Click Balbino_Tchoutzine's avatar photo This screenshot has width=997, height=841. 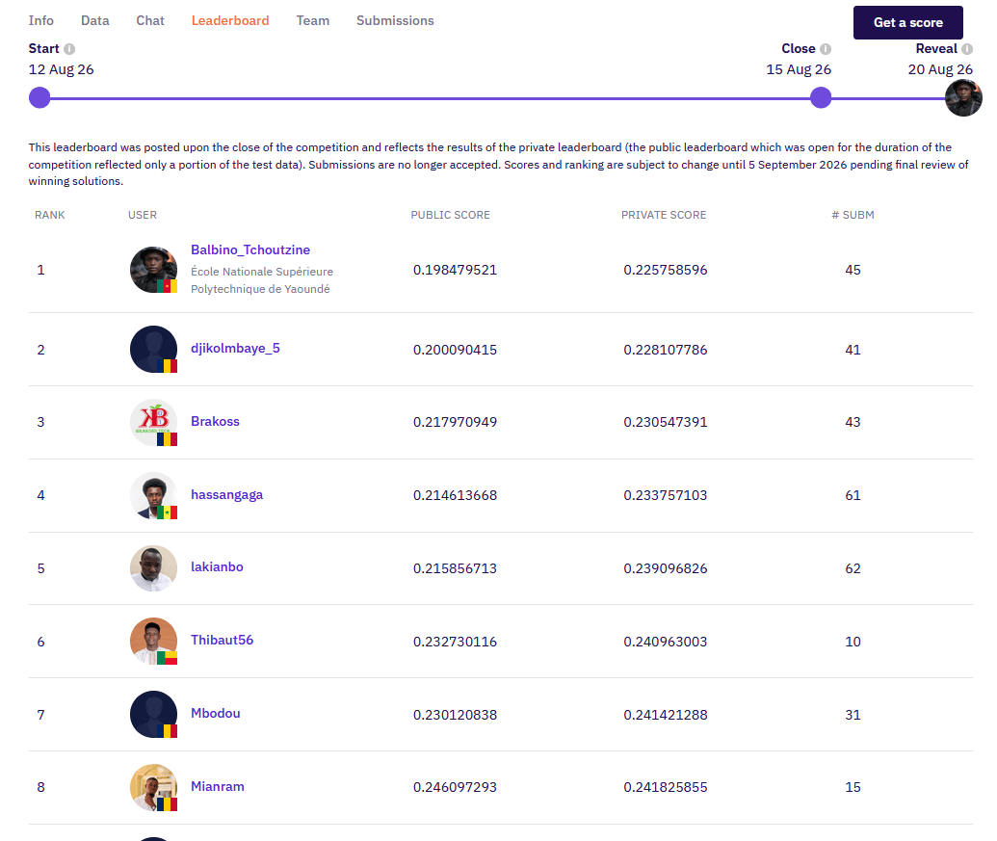[x=153, y=270]
